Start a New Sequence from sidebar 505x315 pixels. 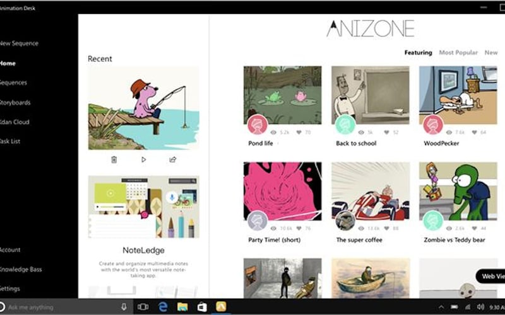tap(19, 43)
